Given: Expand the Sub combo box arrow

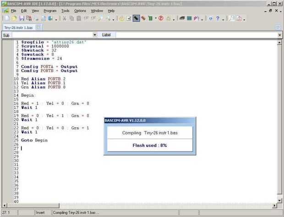Looking at the screenshot, I should tap(95, 35).
